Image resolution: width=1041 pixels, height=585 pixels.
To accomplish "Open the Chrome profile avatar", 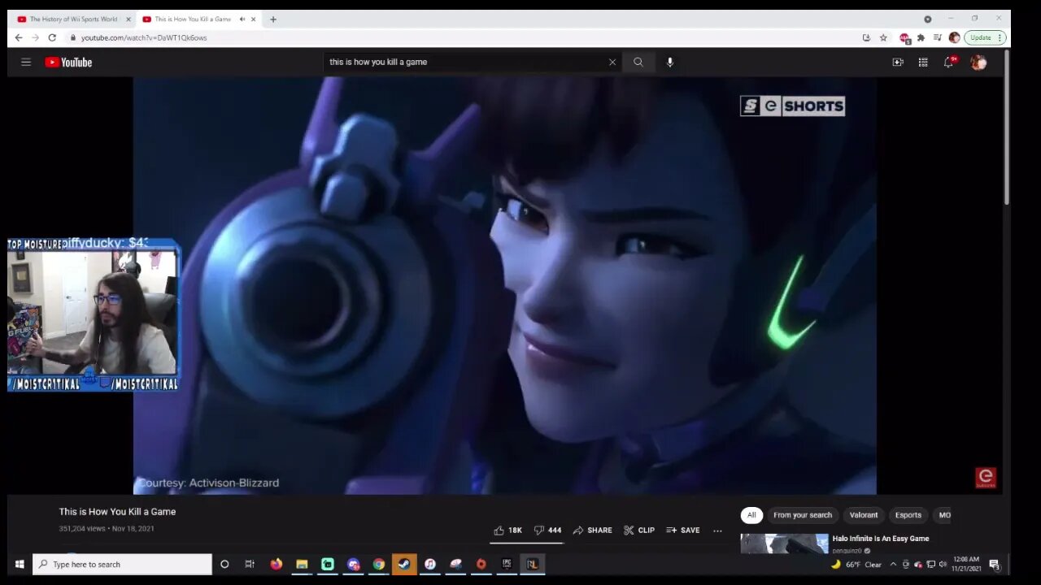I will (x=954, y=37).
